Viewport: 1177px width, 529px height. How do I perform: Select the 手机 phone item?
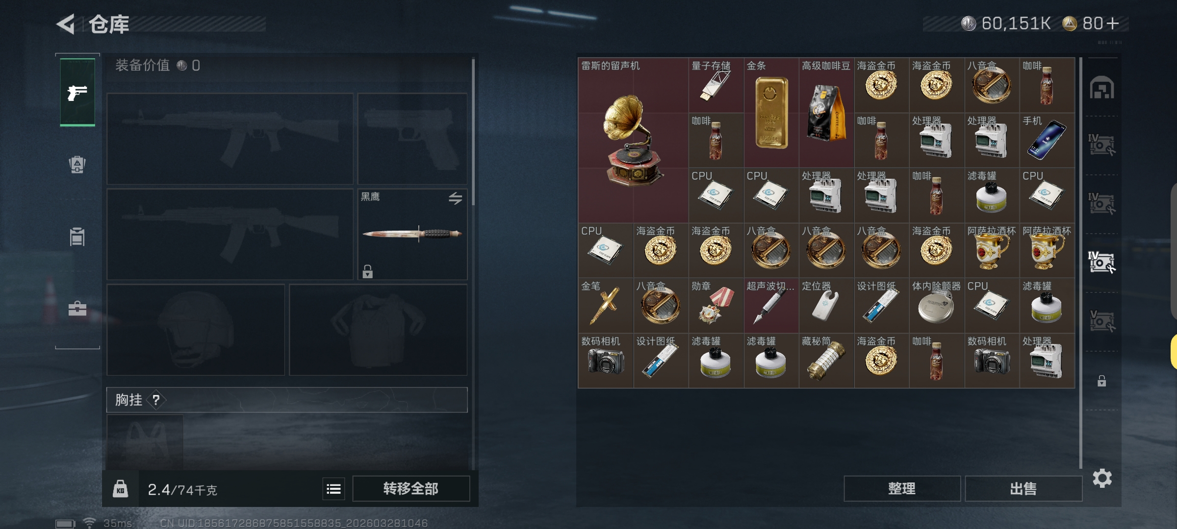(1047, 141)
